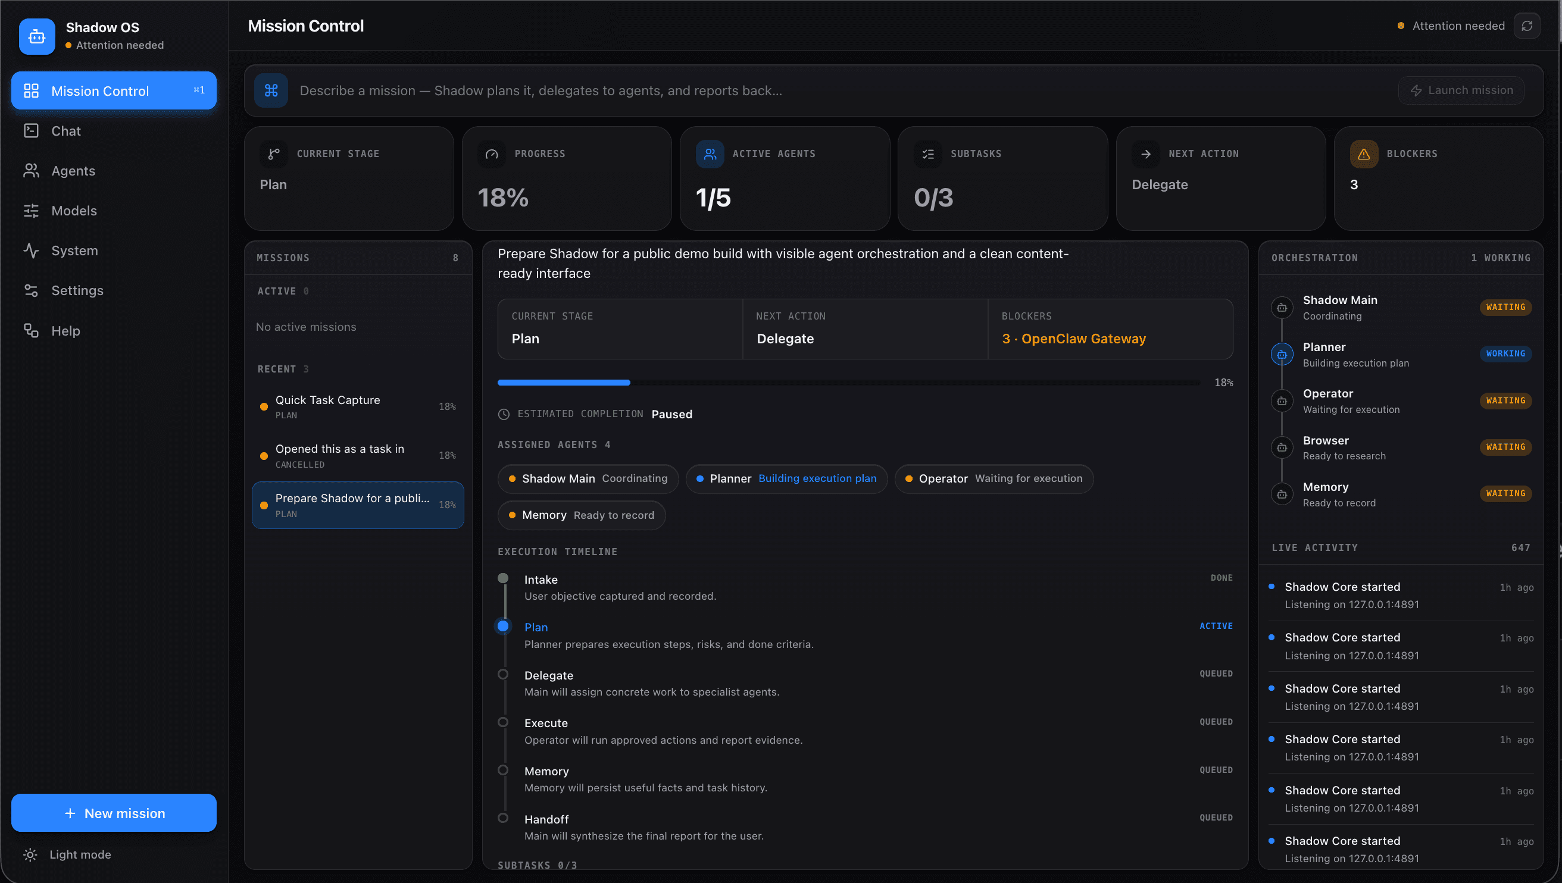Click the Handoff timeline marker
This screenshot has height=883, width=1562.
tap(503, 818)
